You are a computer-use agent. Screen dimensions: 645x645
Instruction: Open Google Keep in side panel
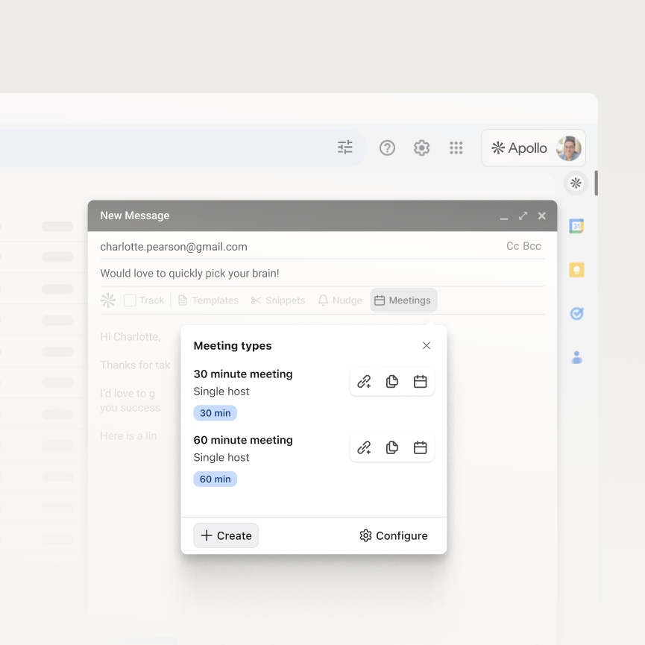tap(576, 270)
